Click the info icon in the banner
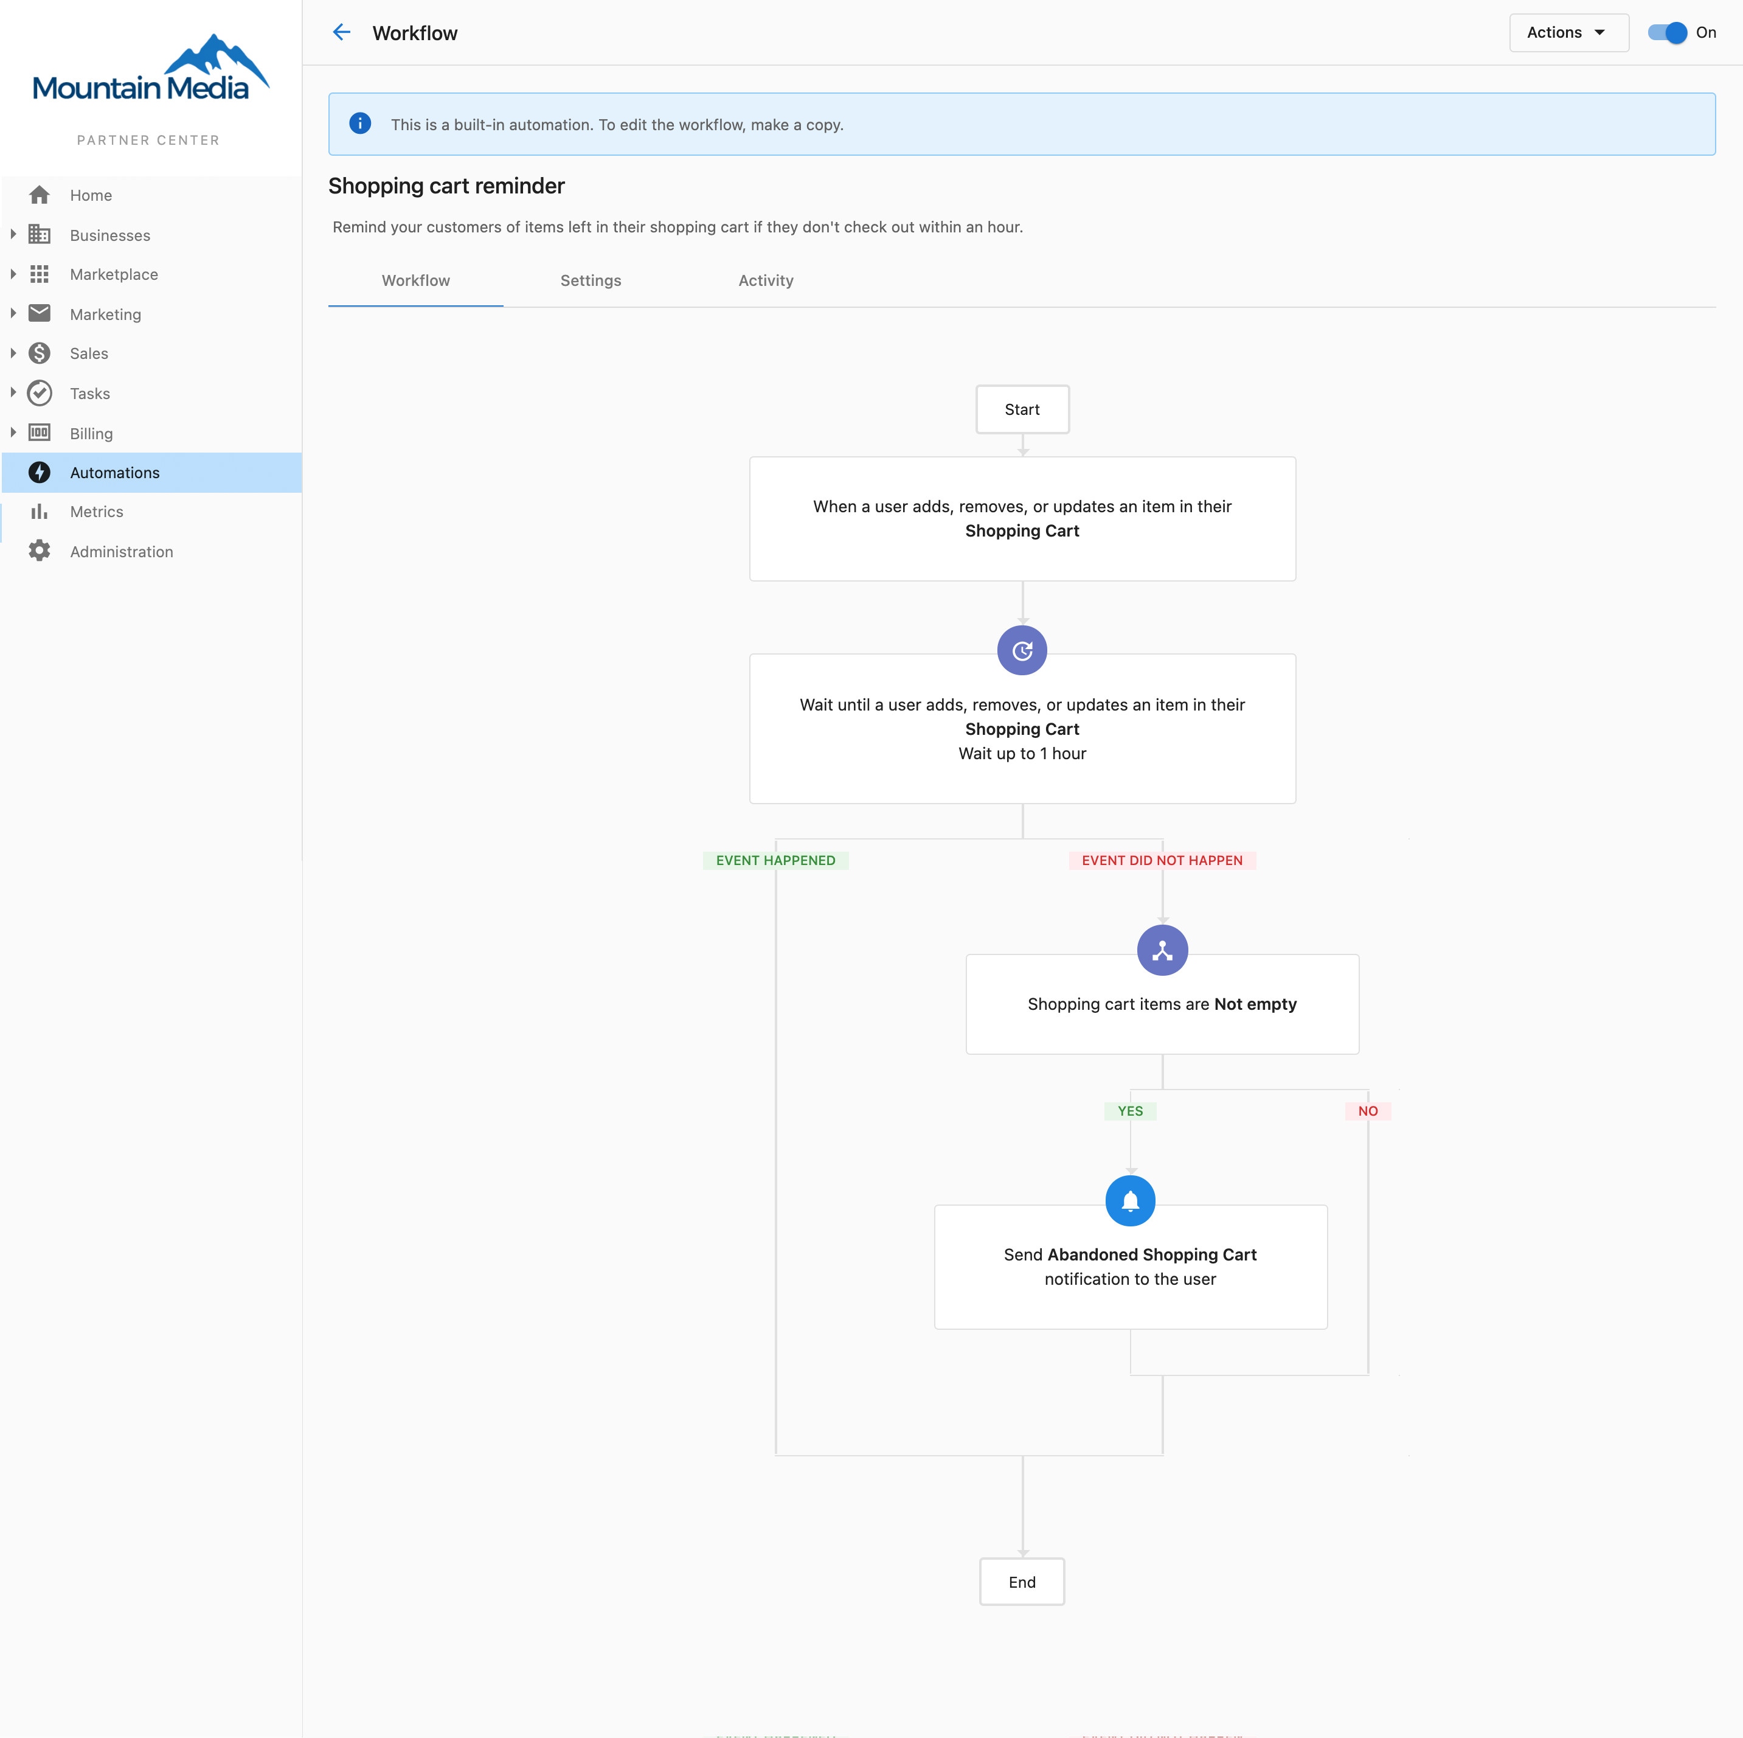Viewport: 1743px width, 1738px height. 360,123
